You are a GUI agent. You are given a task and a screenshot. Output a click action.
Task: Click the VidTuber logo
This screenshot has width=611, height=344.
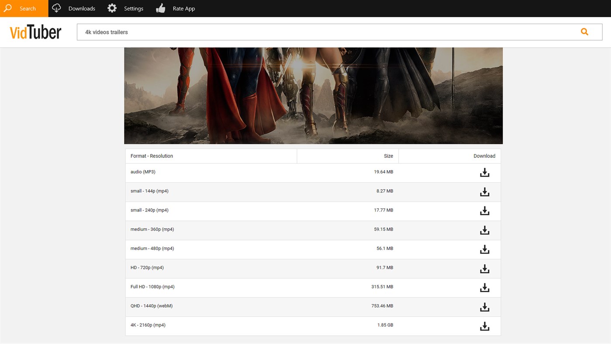click(x=35, y=32)
